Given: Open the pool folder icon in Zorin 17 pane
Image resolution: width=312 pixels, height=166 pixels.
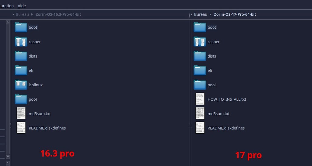Looking at the screenshot, I should [200, 85].
